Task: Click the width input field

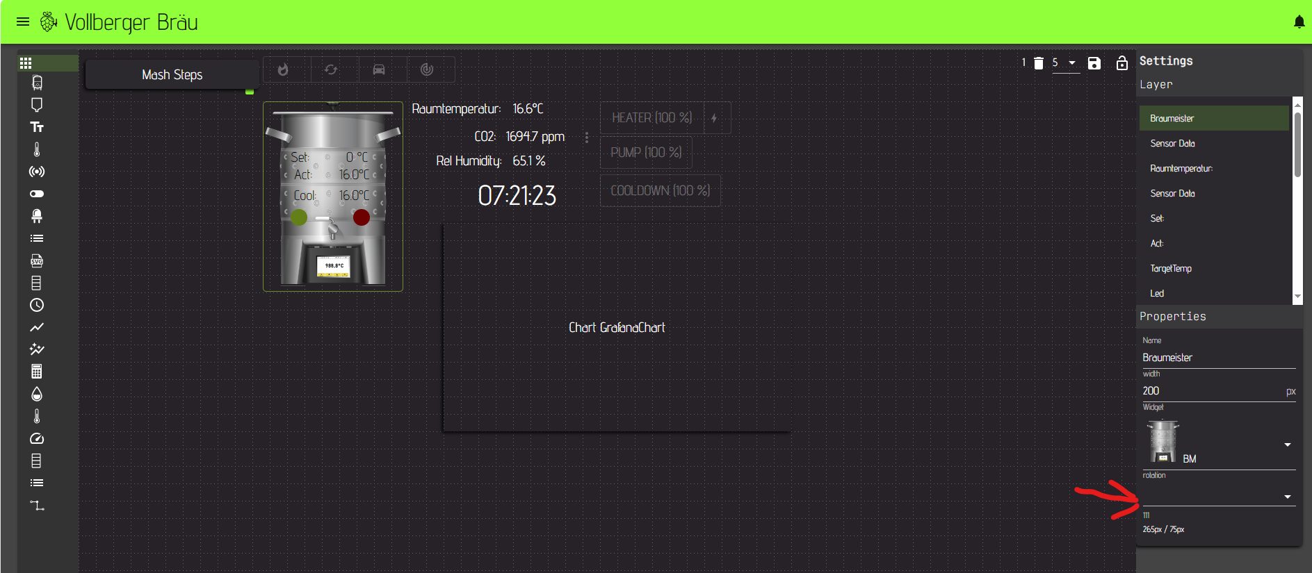Action: [1211, 391]
